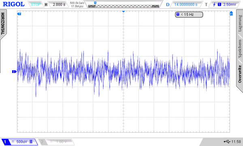This screenshot has height=146, width=243.
Task: Select the 2.50mV trigger level value
Action: click(x=230, y=4)
